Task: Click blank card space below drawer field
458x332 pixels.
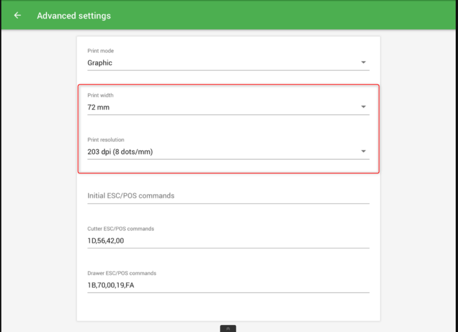Action: click(228, 307)
